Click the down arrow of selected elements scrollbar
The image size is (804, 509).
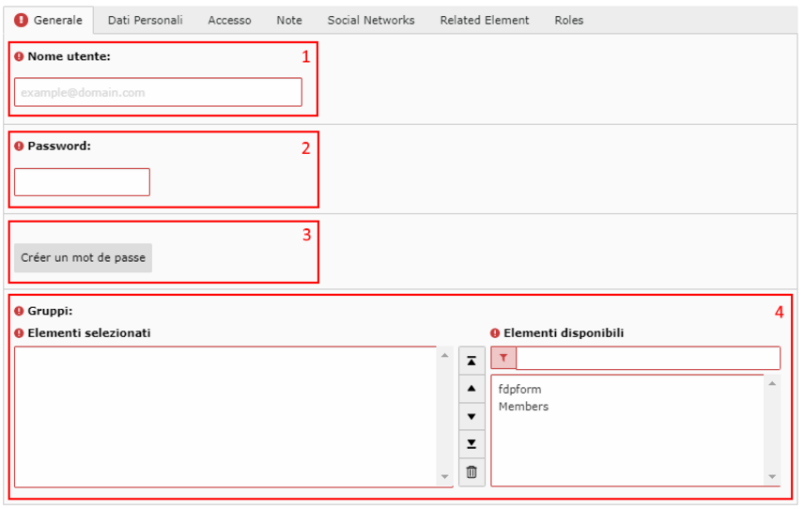coord(444,477)
